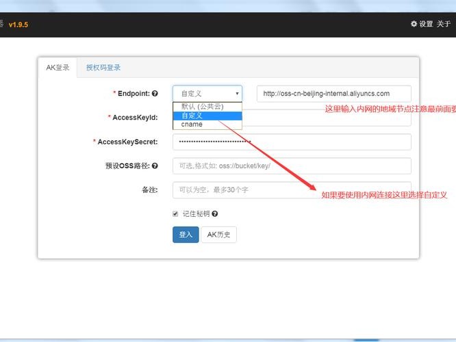Open the 关于 link in the header
This screenshot has height=342, width=456.
443,24
